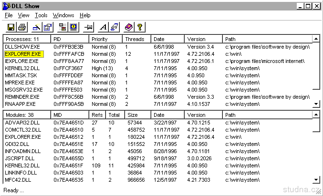
Task: Click the italic A font icon
Action: [103, 27]
